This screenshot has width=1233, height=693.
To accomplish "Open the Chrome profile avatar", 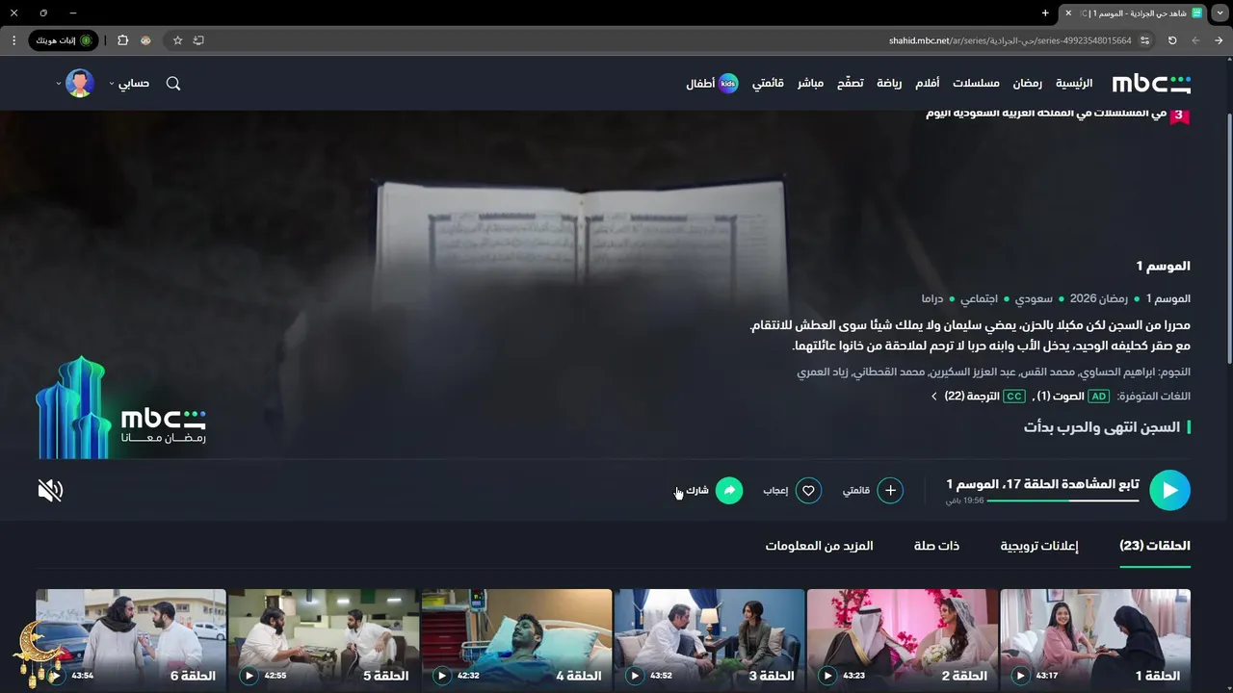I will [145, 40].
